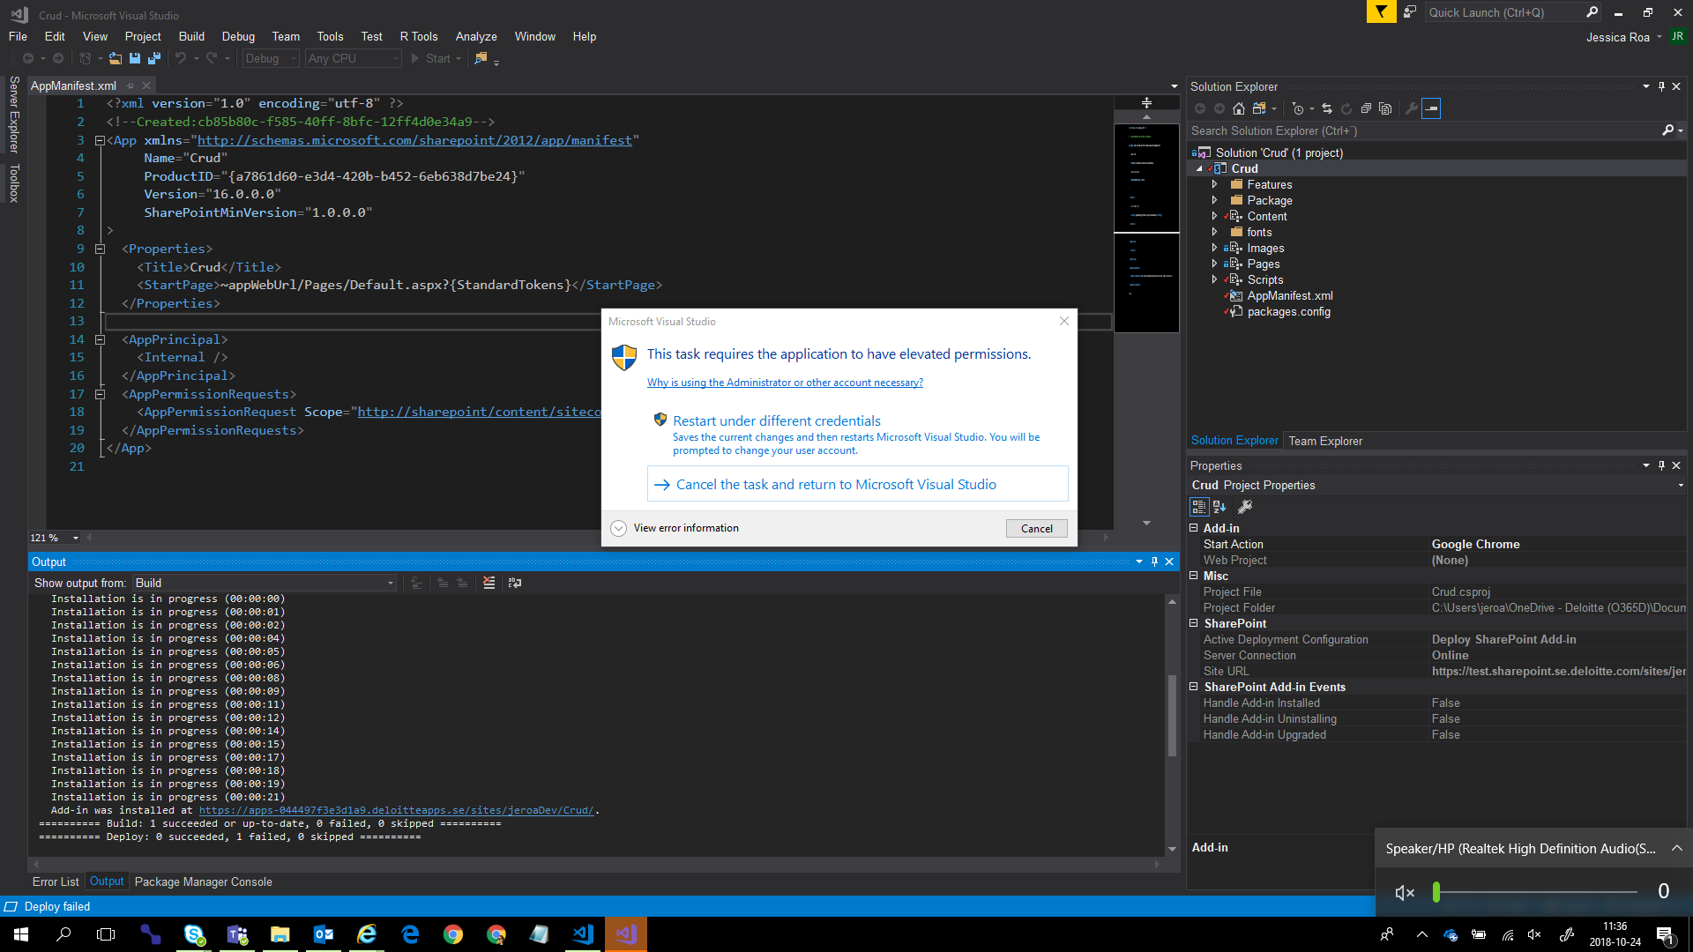Open the notifications flag icon in title bar

pyautogui.click(x=1381, y=12)
